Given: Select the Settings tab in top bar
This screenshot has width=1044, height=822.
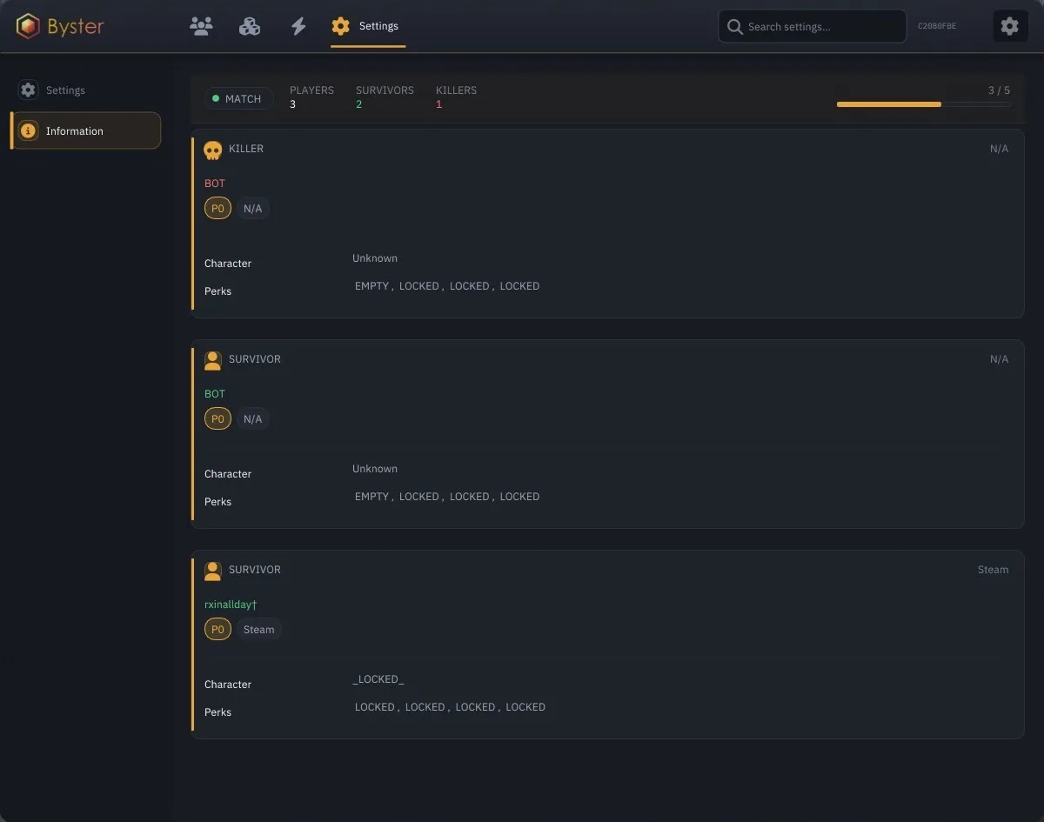Looking at the screenshot, I should pos(367,26).
